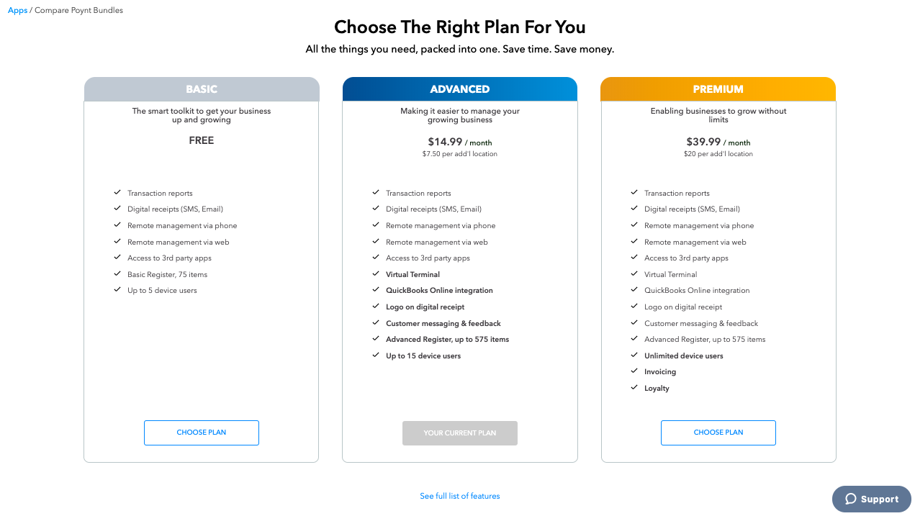The height and width of the screenshot is (516, 915).
Task: Open the Support chat button
Action: (x=872, y=499)
